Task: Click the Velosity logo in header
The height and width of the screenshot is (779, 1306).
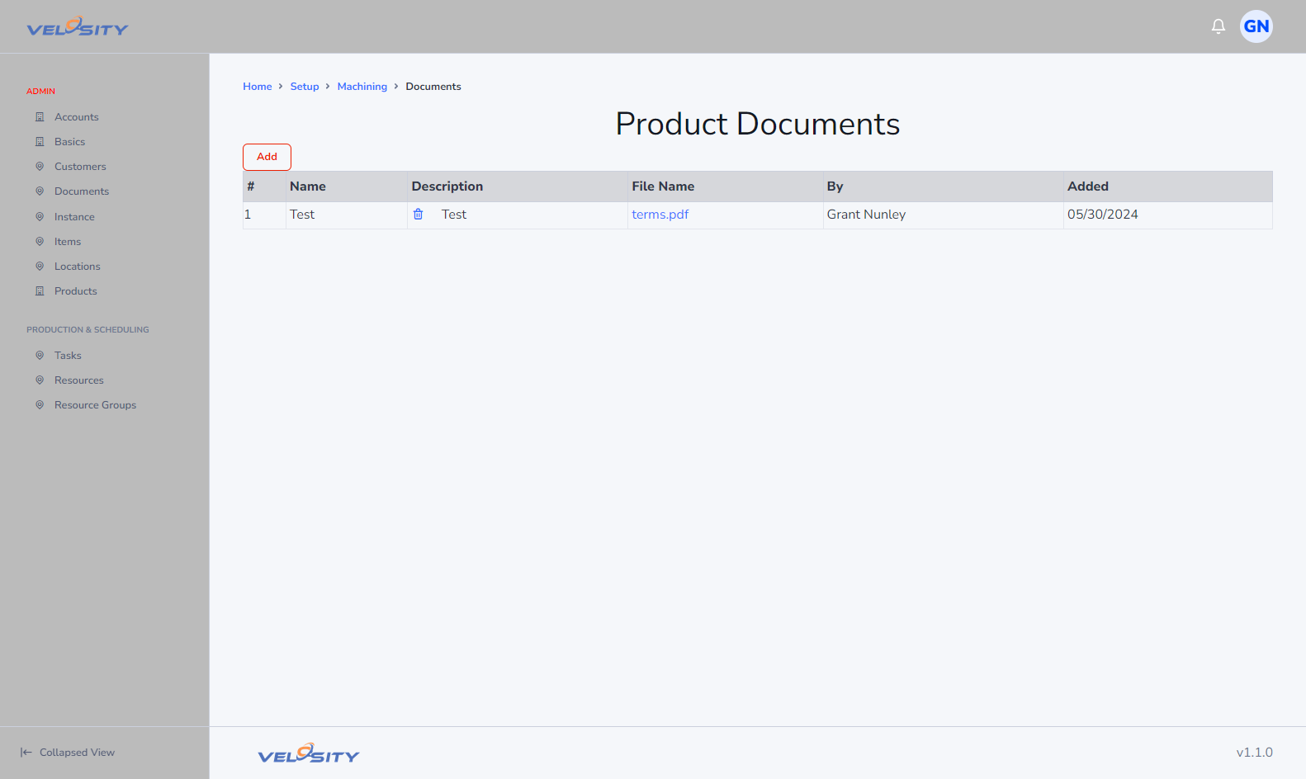Action: pos(78,27)
